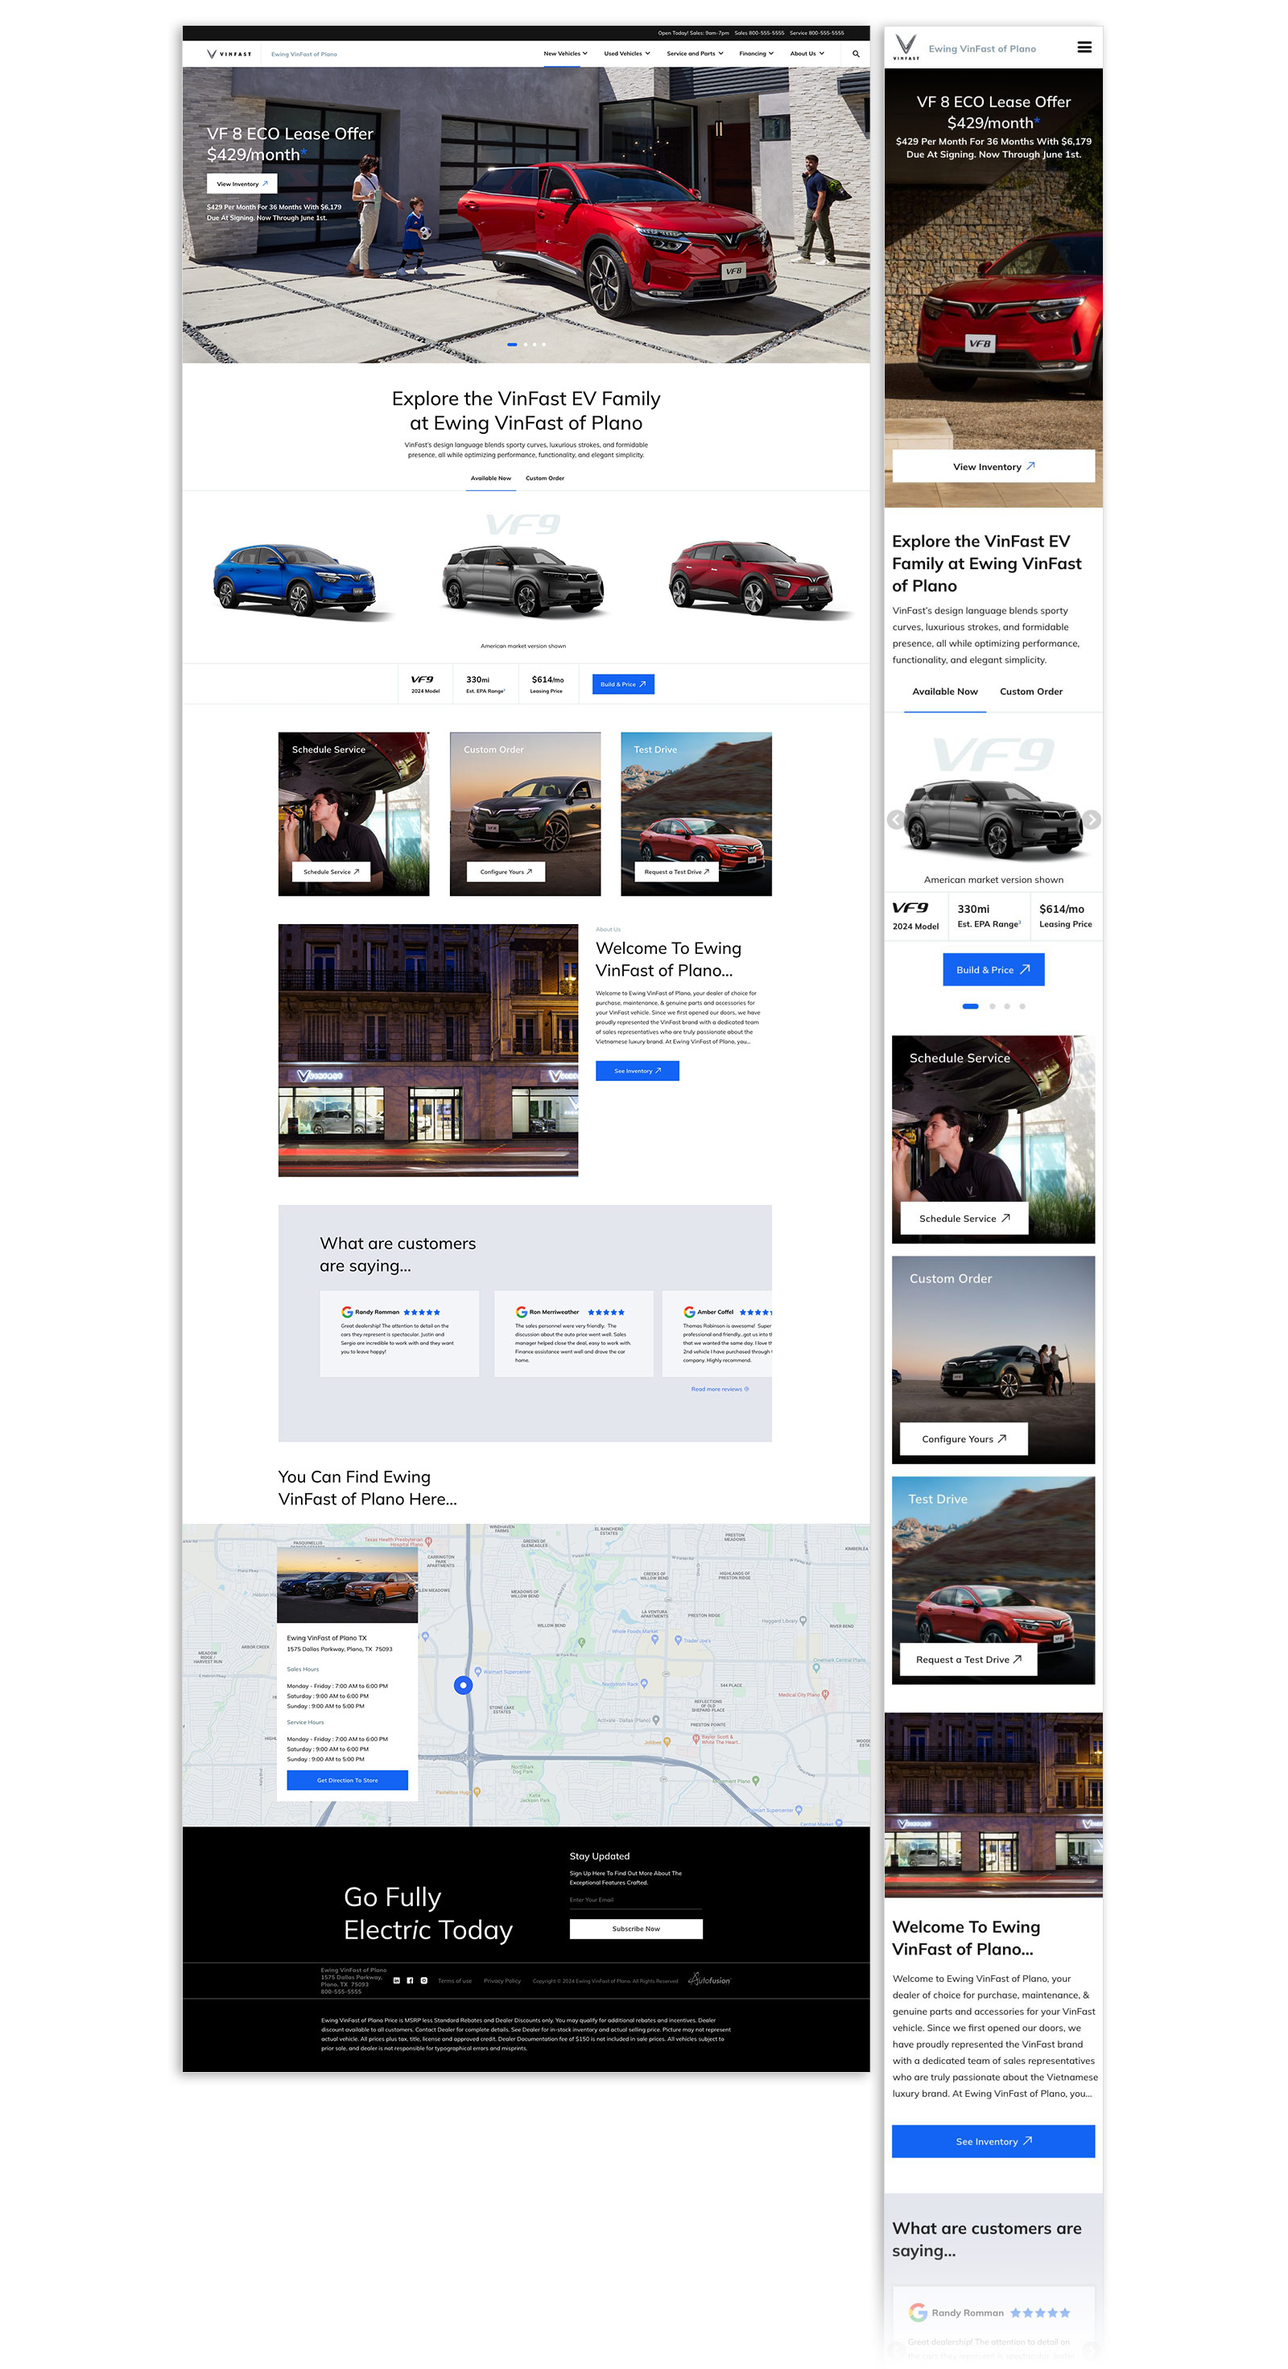Expand the Financing dropdown
This screenshot has width=1288, height=2369.
756,53
